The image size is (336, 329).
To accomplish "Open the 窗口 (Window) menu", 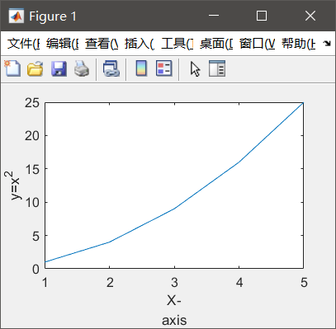I will [257, 44].
